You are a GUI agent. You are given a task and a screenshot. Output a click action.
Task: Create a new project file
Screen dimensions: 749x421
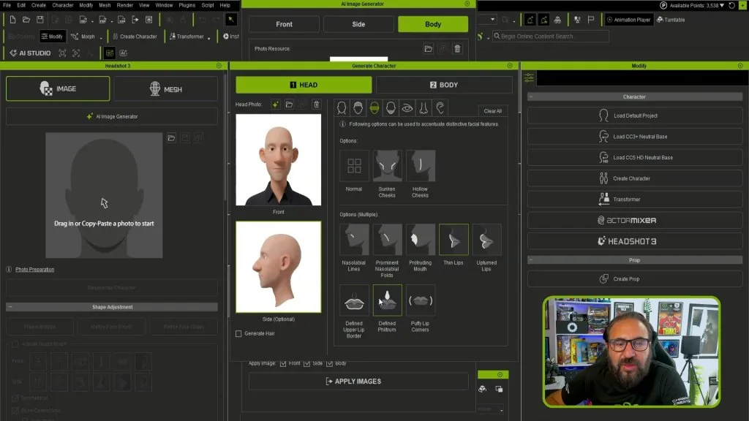(12, 20)
